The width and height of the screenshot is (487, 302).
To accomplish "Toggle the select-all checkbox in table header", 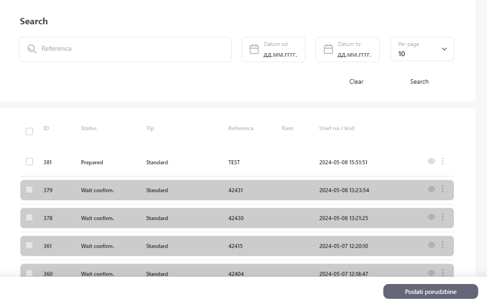I will click(29, 131).
